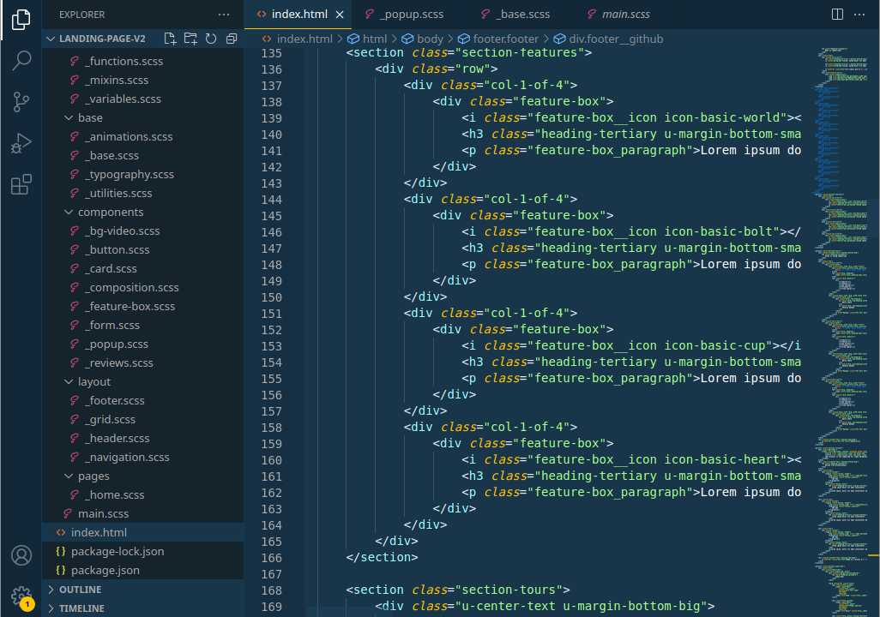880x617 pixels.
Task: Open _home.scss in the pages folder
Action: click(143, 494)
